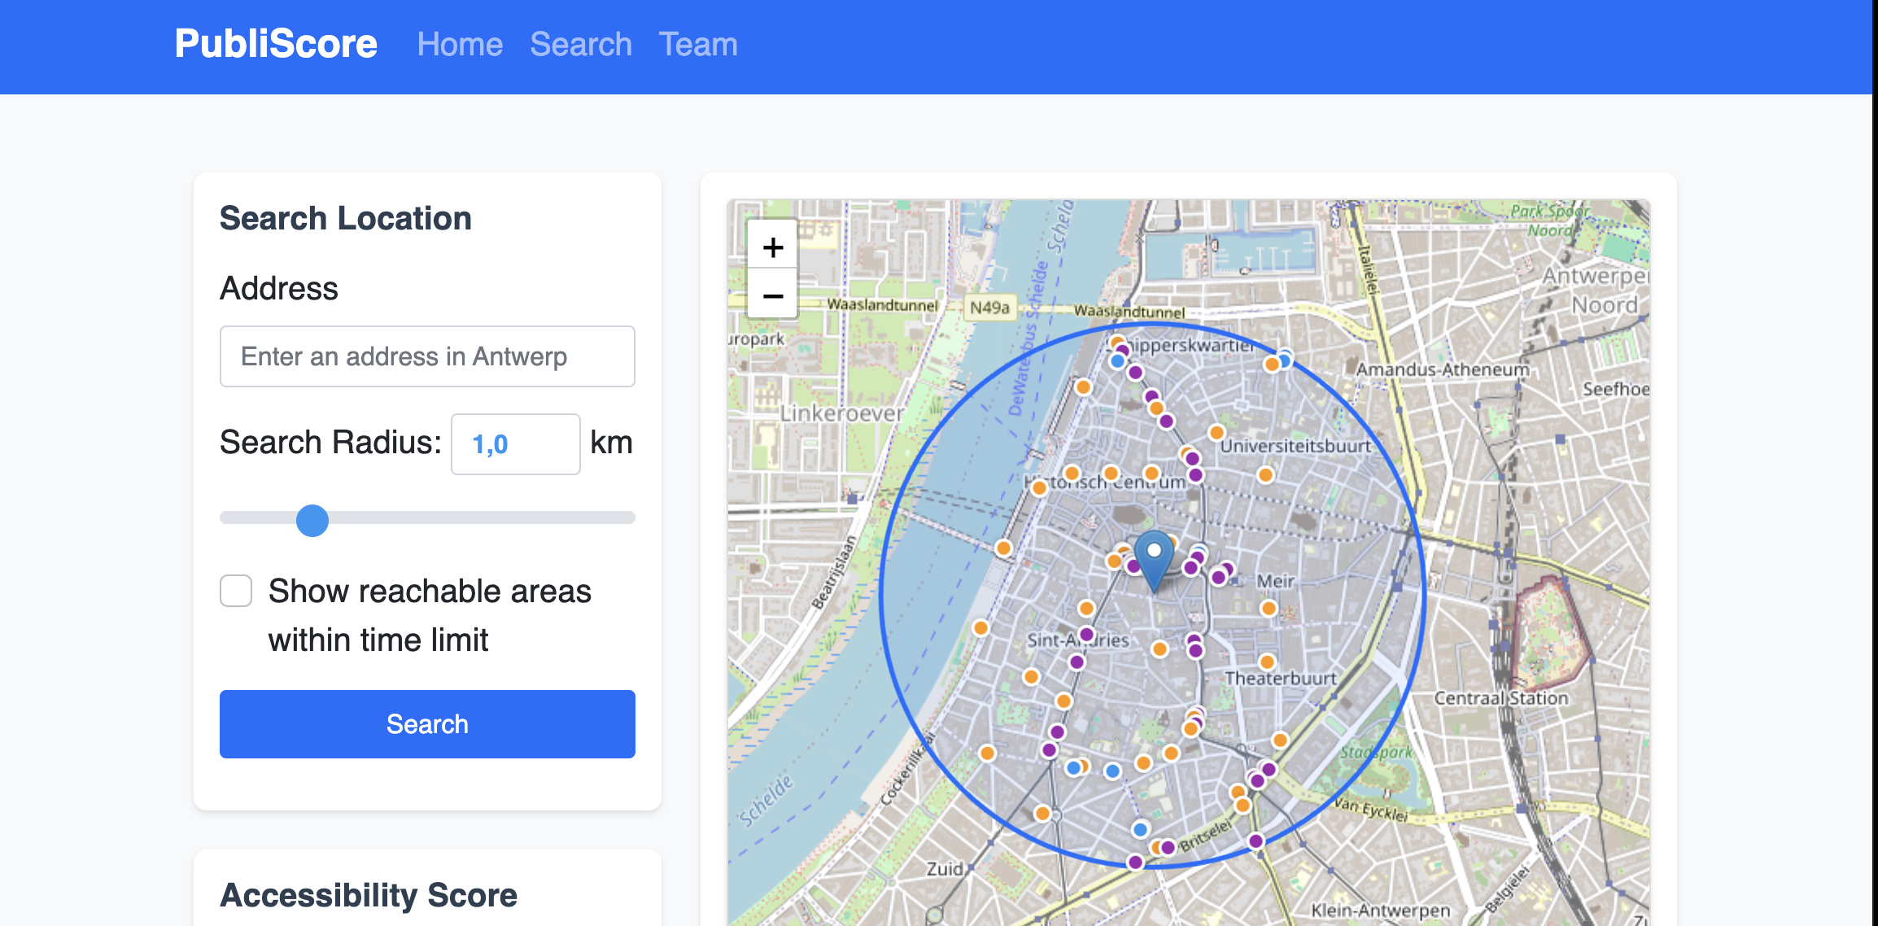Click orange marker left of Theaterbuurt label

[1160, 649]
